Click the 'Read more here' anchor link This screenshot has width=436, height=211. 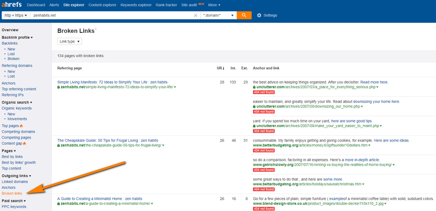tap(374, 82)
